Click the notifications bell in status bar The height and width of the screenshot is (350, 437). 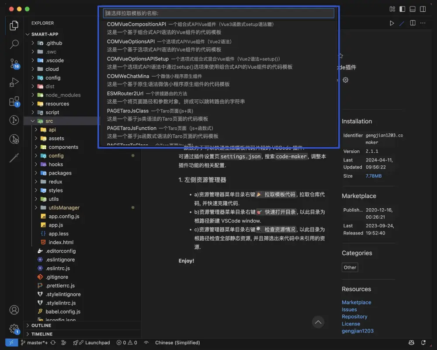[x=423, y=343]
